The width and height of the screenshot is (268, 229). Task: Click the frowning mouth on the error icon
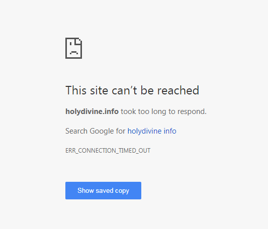[74, 52]
